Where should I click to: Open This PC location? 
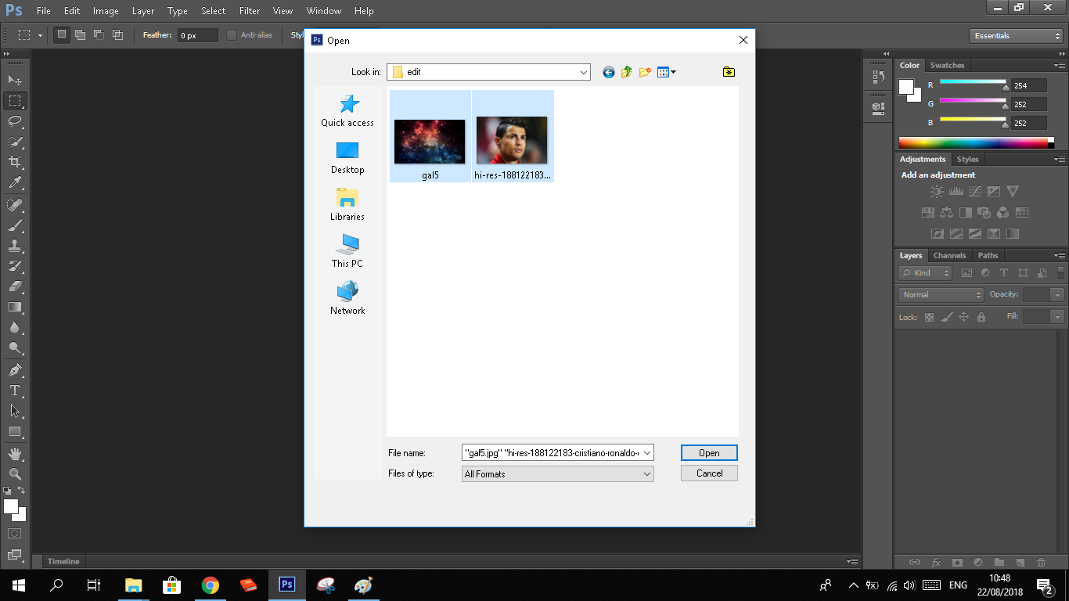347,251
